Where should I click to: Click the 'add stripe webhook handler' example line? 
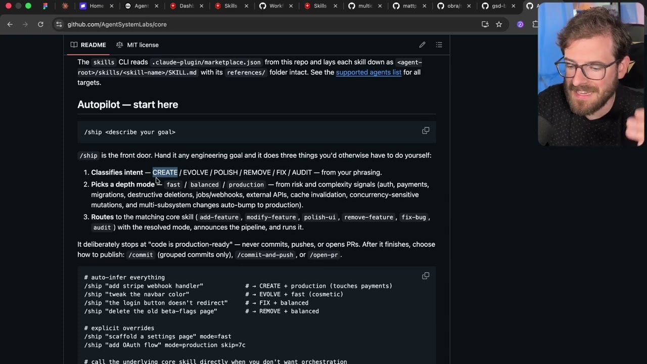point(238,286)
